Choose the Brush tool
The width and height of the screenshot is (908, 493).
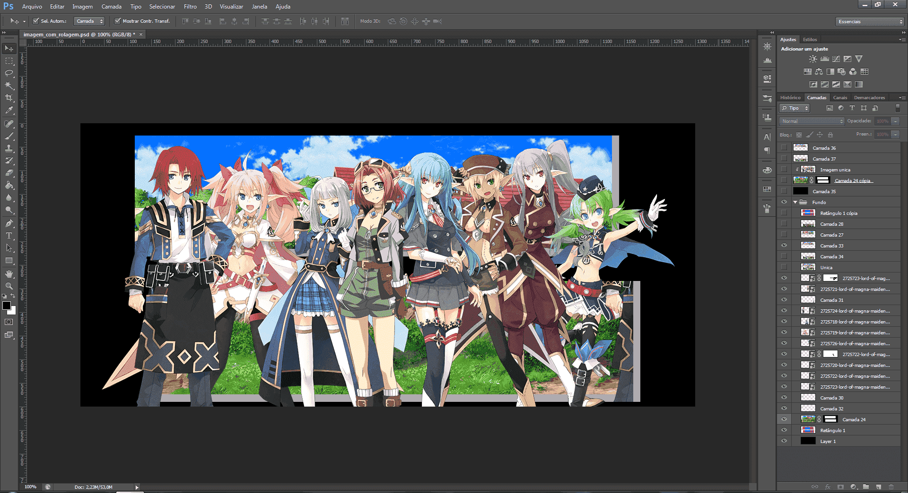tap(9, 136)
